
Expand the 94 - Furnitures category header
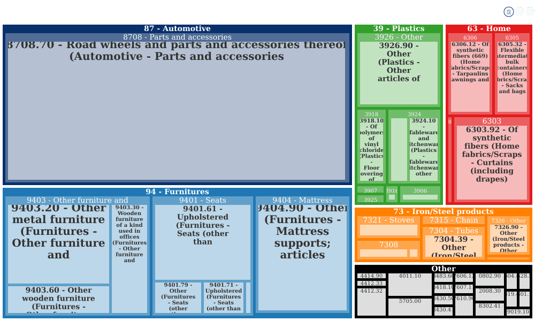click(x=177, y=192)
